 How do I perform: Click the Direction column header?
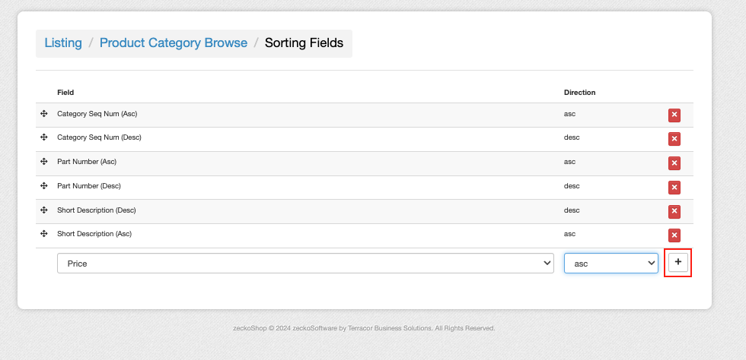coord(579,92)
